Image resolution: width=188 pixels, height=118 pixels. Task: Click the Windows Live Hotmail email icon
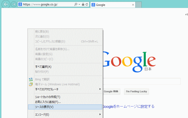click(31, 84)
